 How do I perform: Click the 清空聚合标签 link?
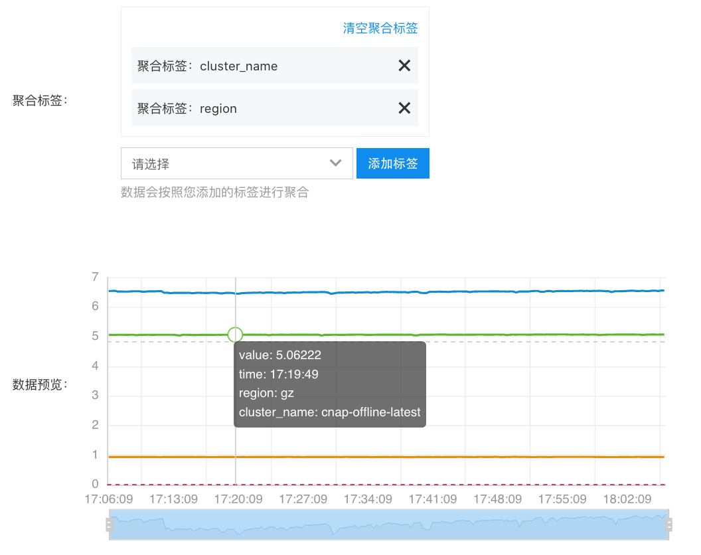click(x=380, y=28)
